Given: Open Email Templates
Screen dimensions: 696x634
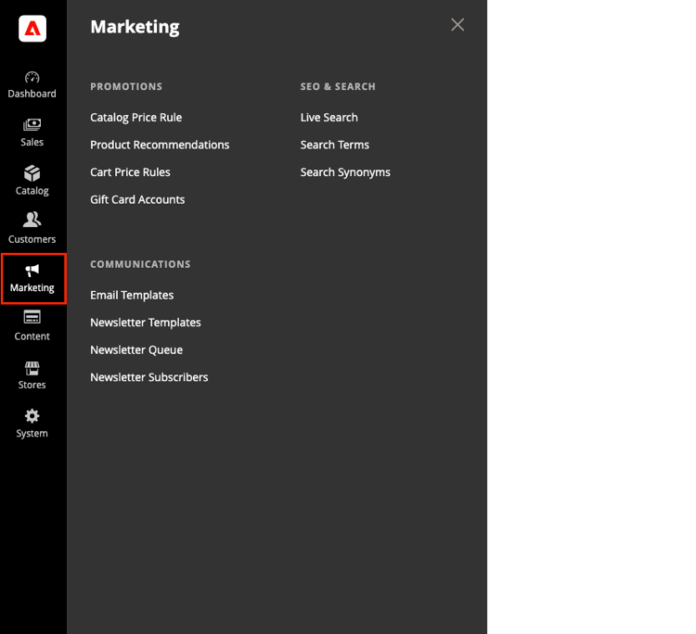Looking at the screenshot, I should click(132, 296).
